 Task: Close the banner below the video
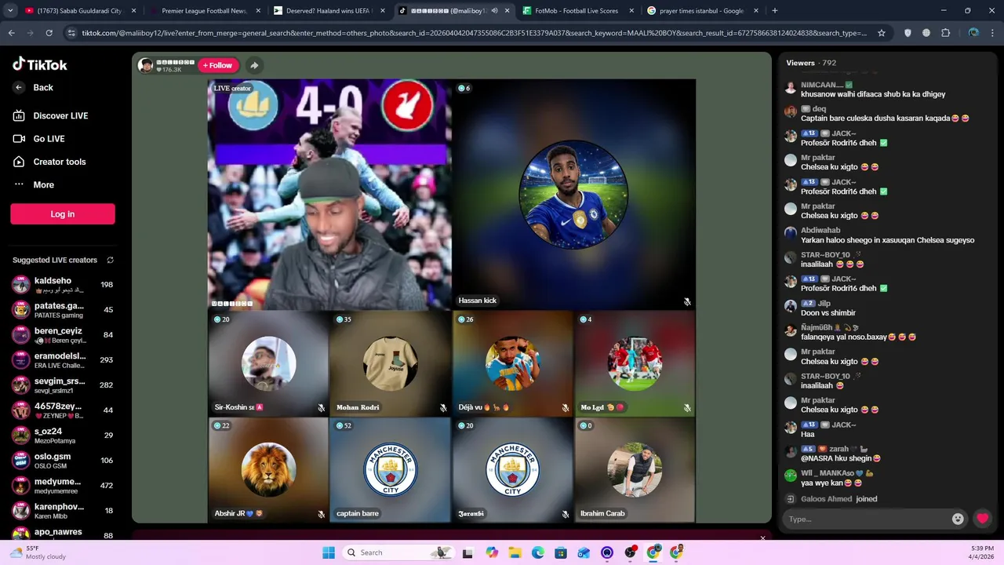762,538
